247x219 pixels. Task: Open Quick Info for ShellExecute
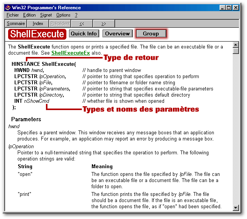[x=84, y=33]
